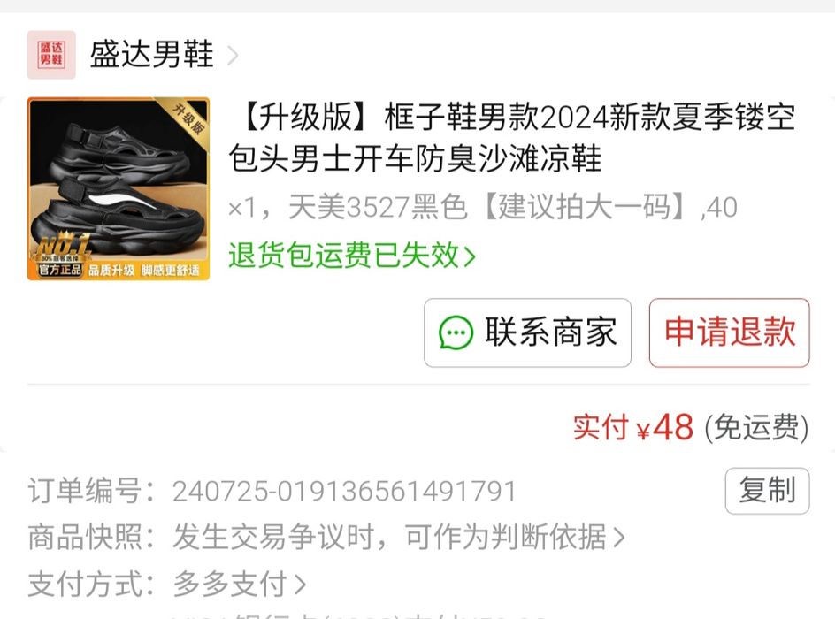
Task: Open the 盛达男鞋 store logo icon
Action: pos(51,55)
